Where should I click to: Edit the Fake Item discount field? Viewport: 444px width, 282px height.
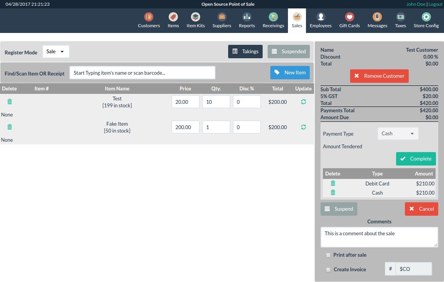click(x=247, y=127)
